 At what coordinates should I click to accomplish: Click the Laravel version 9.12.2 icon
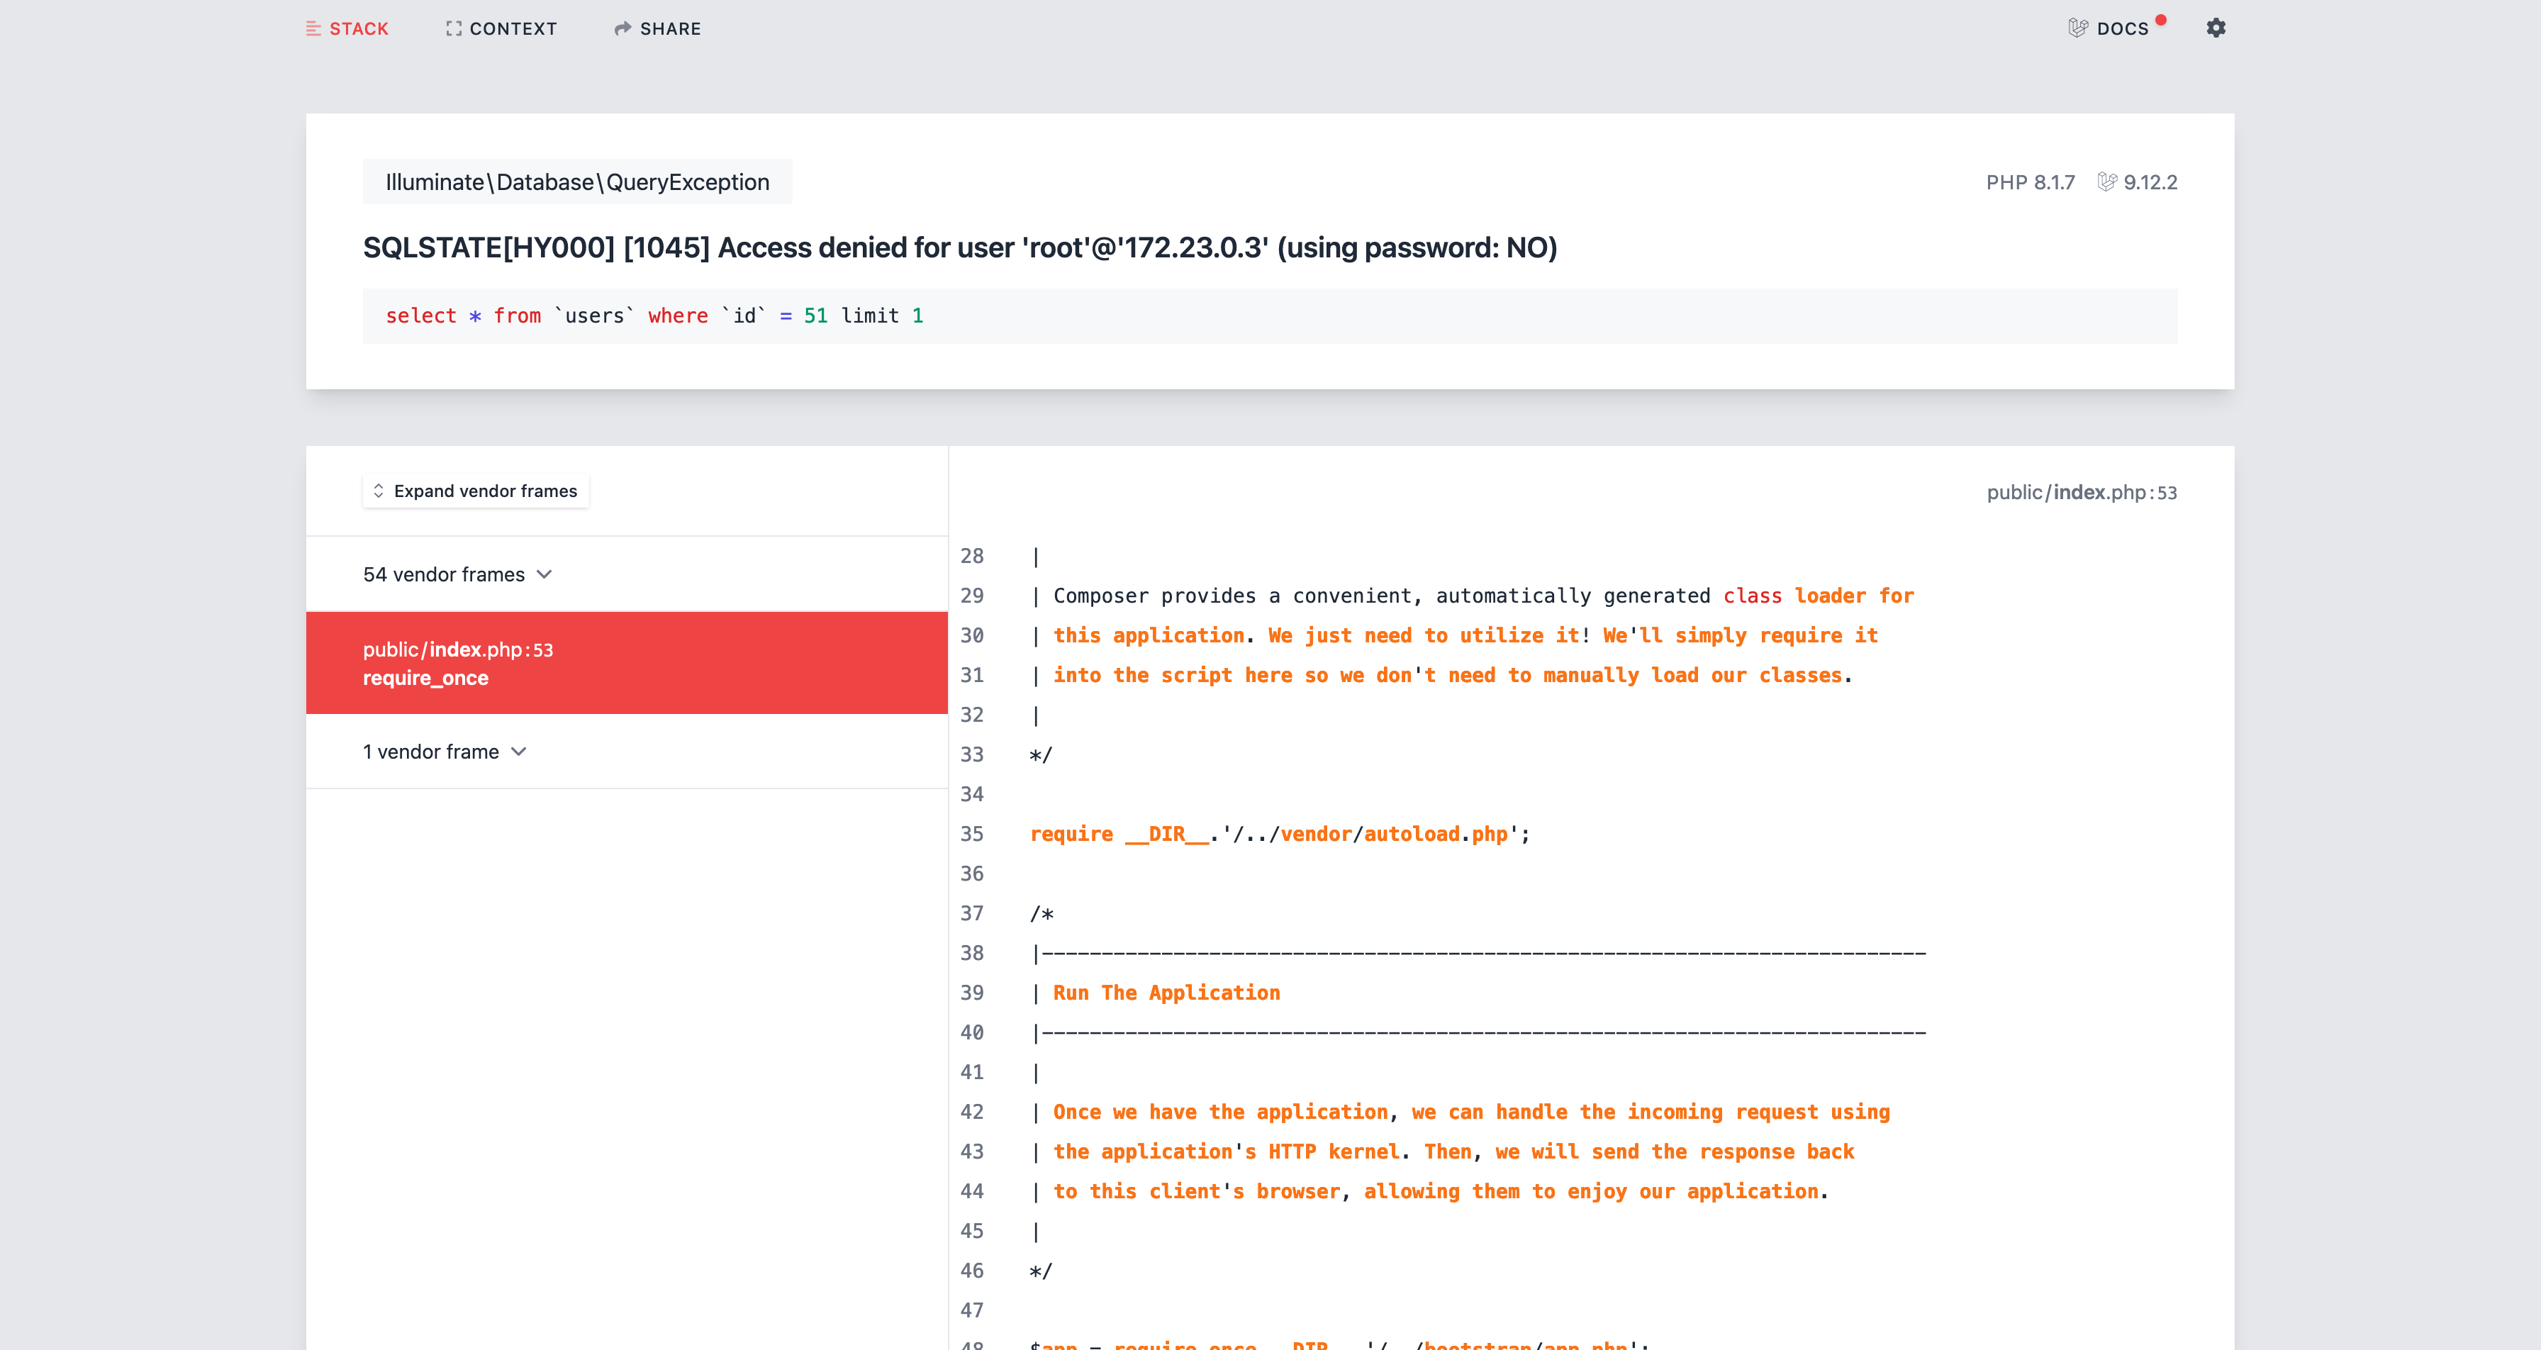(2107, 182)
